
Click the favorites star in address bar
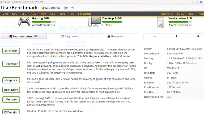201,2
